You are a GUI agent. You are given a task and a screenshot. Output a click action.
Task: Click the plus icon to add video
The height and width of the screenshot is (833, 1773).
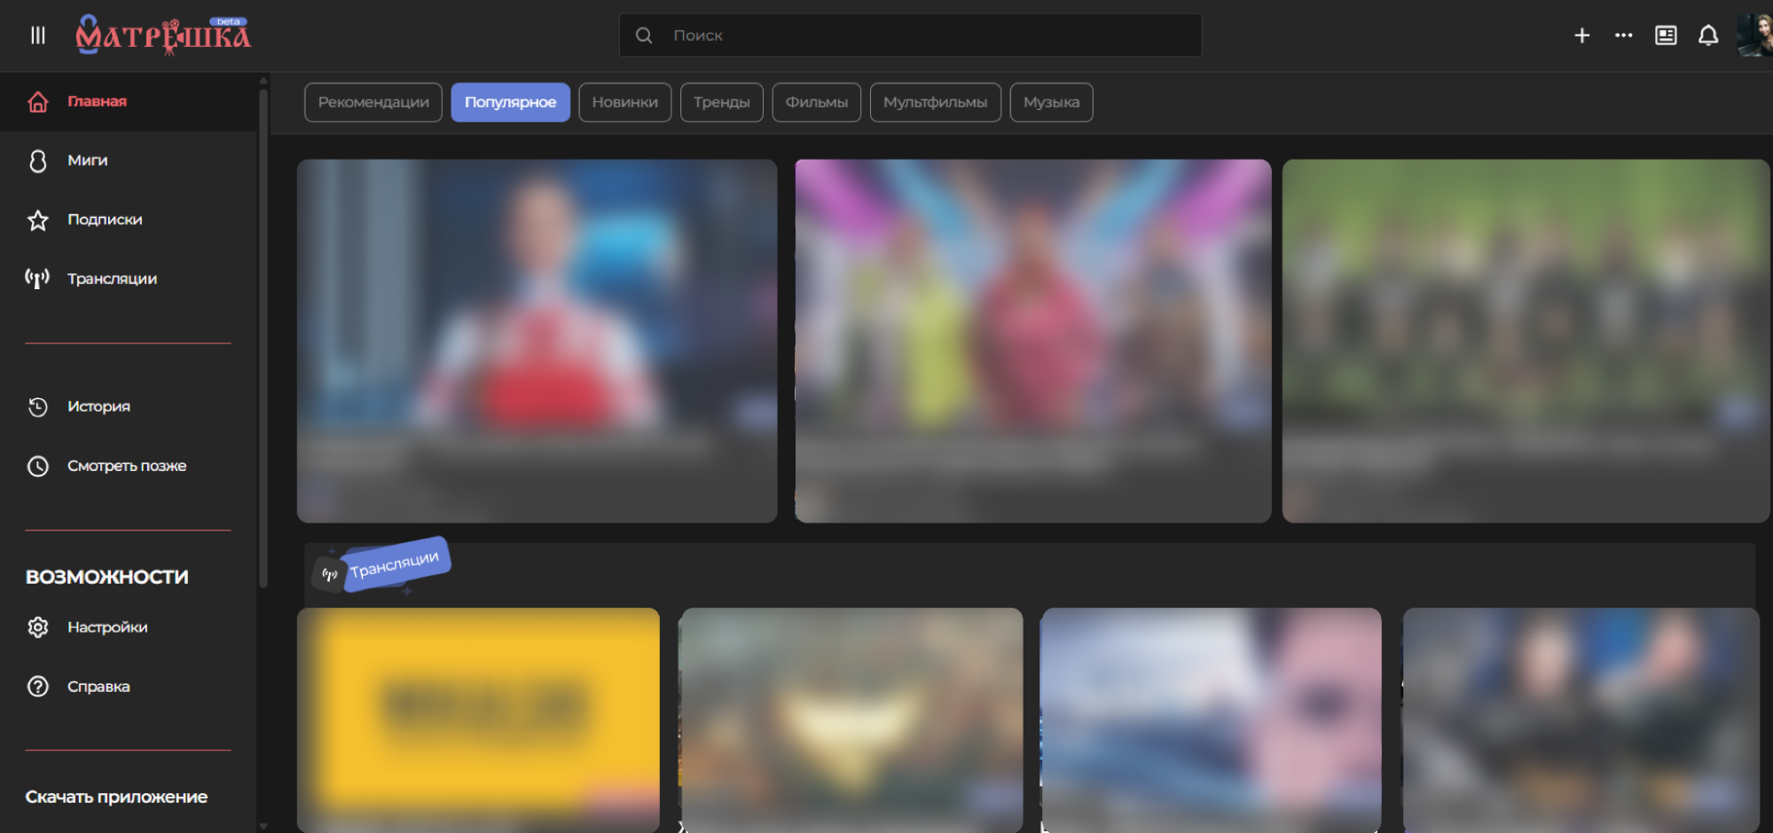point(1581,35)
